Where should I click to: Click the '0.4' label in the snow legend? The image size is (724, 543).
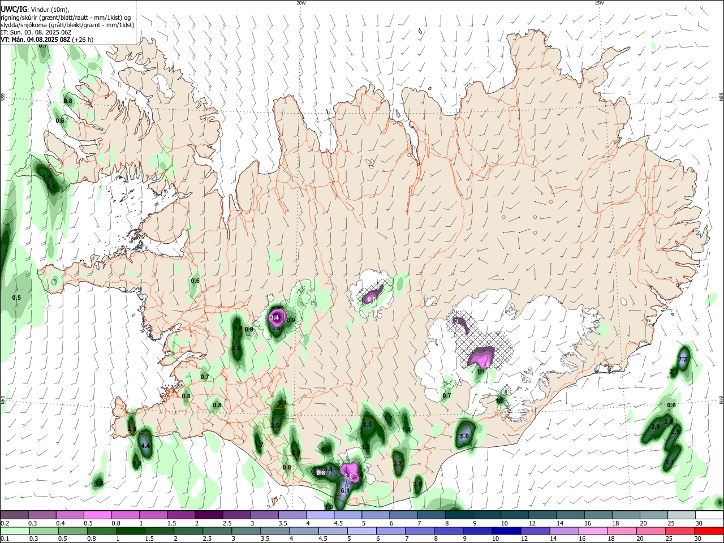[x=61, y=523]
